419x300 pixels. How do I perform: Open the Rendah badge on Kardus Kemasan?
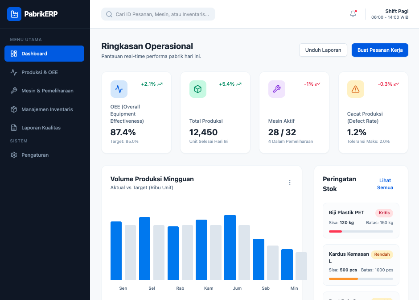click(382, 254)
